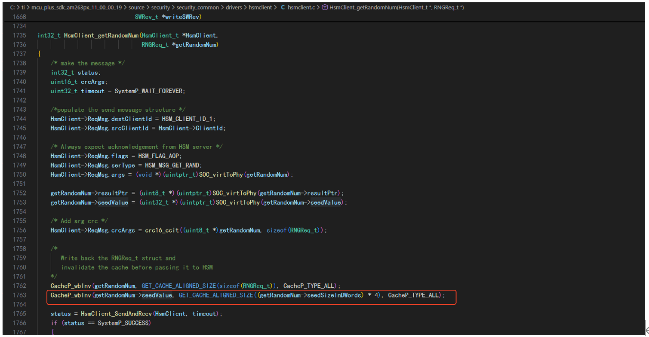The image size is (649, 337).
Task: Click the hsmclient.c file breadcrumb
Action: pyautogui.click(x=301, y=8)
